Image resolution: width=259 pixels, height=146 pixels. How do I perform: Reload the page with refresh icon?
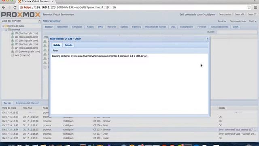(15, 7)
